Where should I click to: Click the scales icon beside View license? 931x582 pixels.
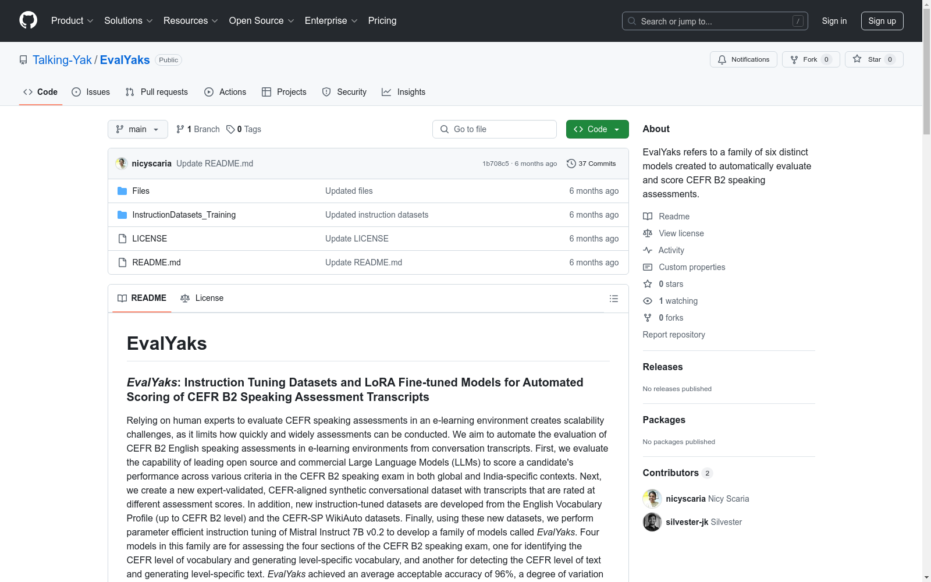648,233
